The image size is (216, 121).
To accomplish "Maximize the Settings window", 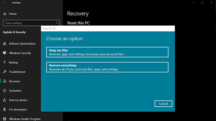I will click(202, 2).
